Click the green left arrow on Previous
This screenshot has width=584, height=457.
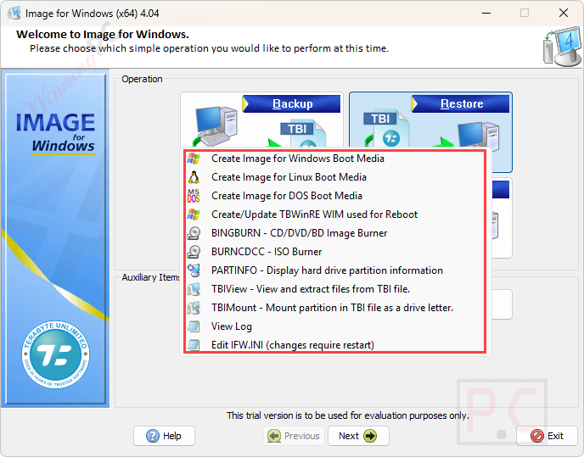pyautogui.click(x=274, y=436)
